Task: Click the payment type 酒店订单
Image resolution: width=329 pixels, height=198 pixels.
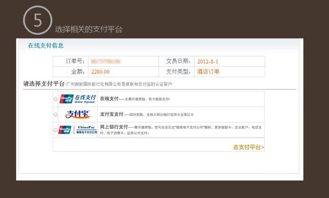Action: (208, 72)
